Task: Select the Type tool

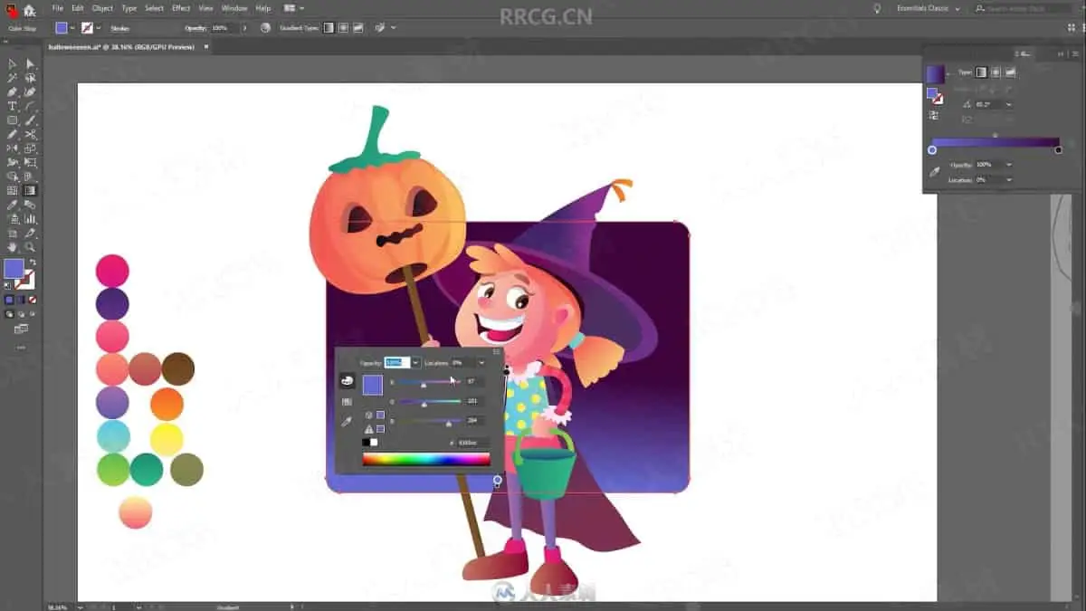Action: point(13,106)
